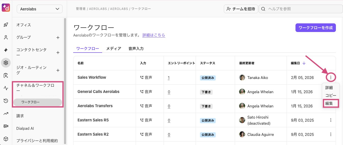Click the history clock icon in left rail
Viewport: 343px width, 145px height.
coord(6,101)
